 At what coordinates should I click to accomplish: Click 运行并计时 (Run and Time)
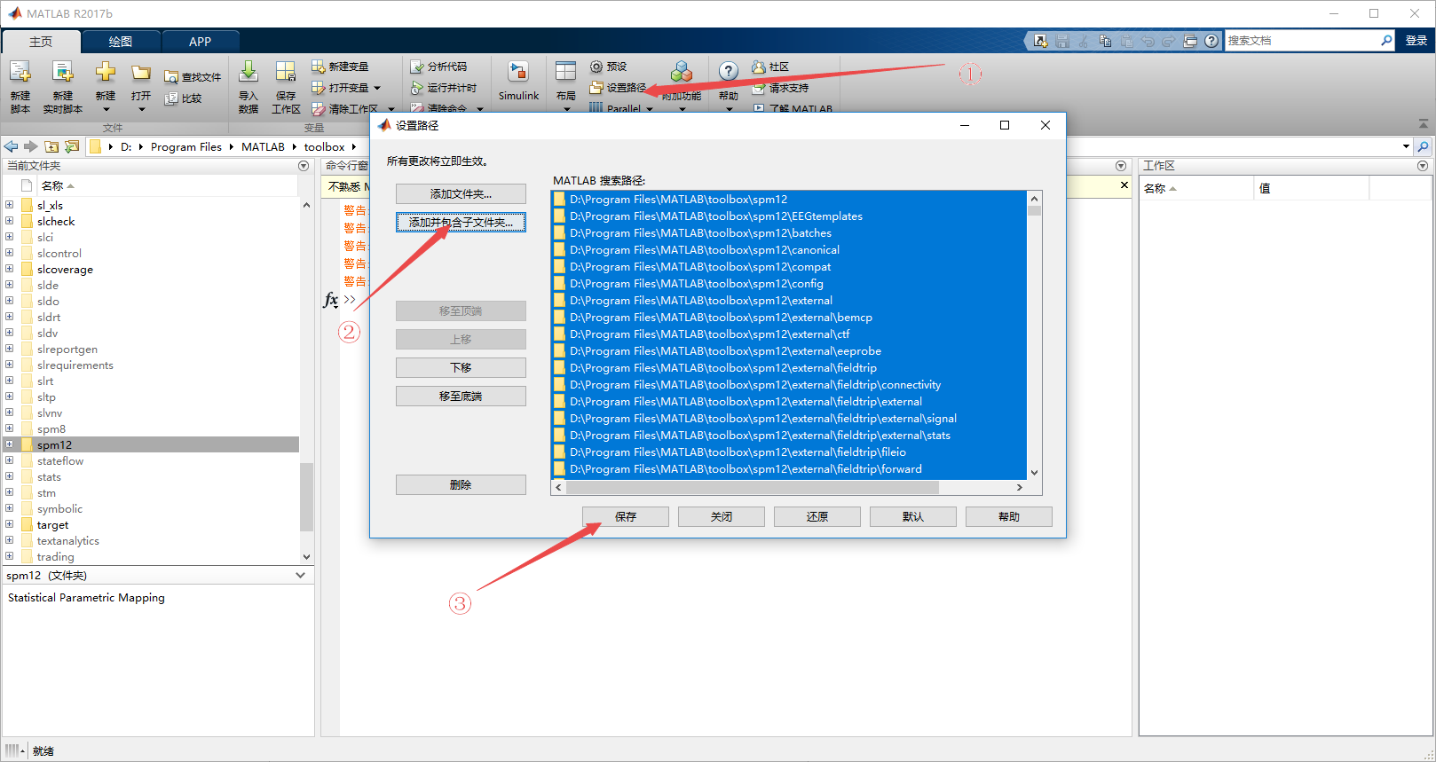click(444, 88)
